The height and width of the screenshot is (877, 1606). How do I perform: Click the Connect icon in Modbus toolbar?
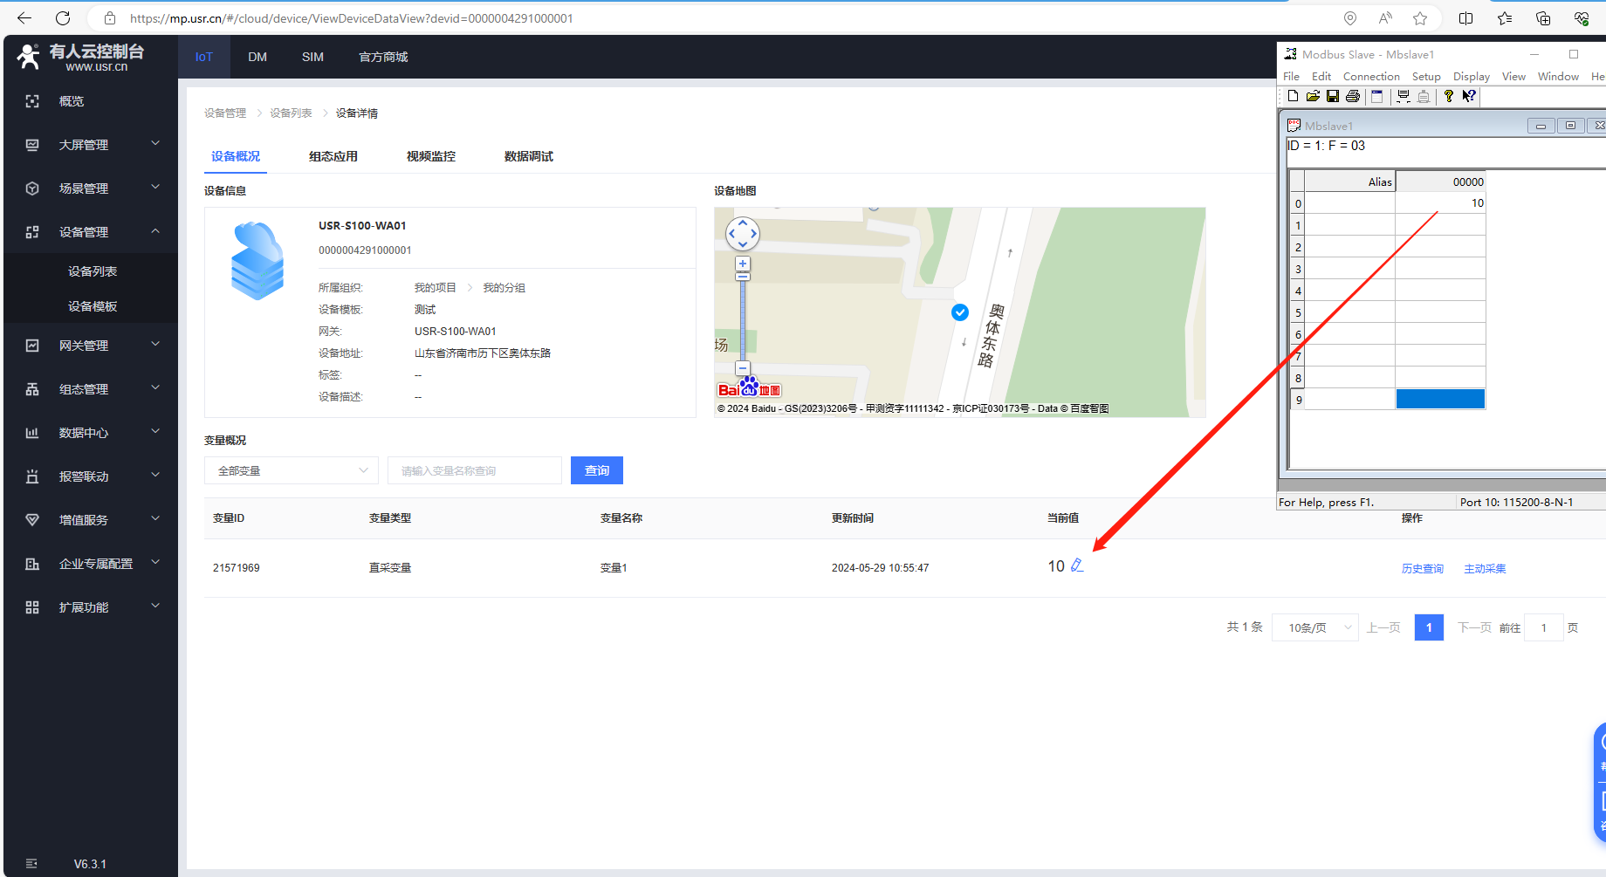pyautogui.click(x=1404, y=96)
